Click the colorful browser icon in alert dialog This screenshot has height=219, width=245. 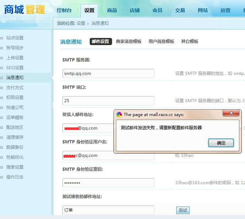(119, 115)
